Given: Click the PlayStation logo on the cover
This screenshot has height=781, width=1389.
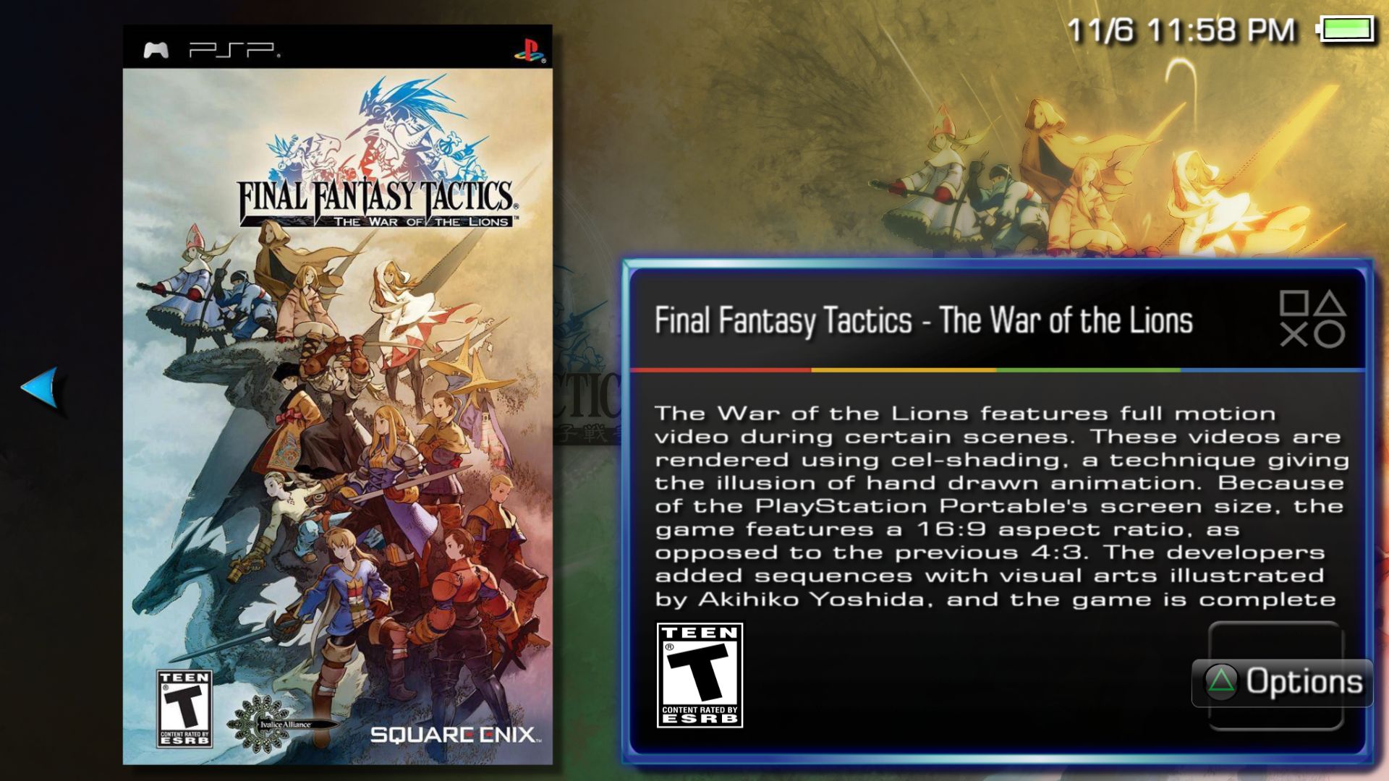Looking at the screenshot, I should click(530, 50).
